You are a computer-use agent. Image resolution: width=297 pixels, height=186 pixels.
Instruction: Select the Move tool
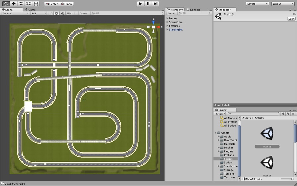[x=14, y=4]
